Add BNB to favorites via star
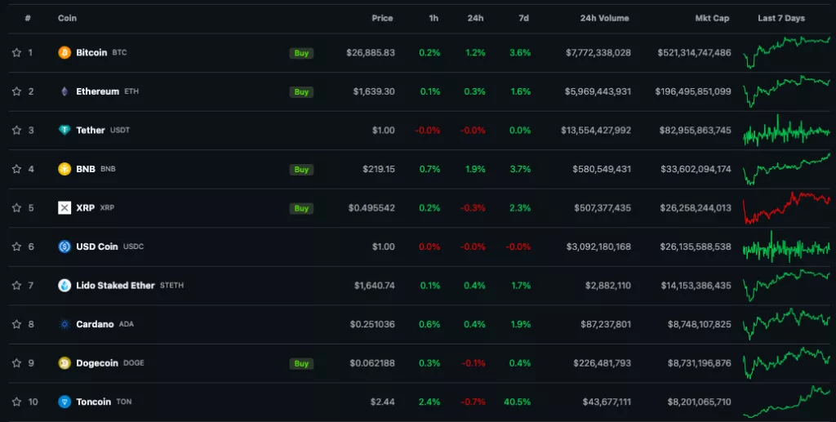Screen dimensions: 836x422 coord(16,169)
